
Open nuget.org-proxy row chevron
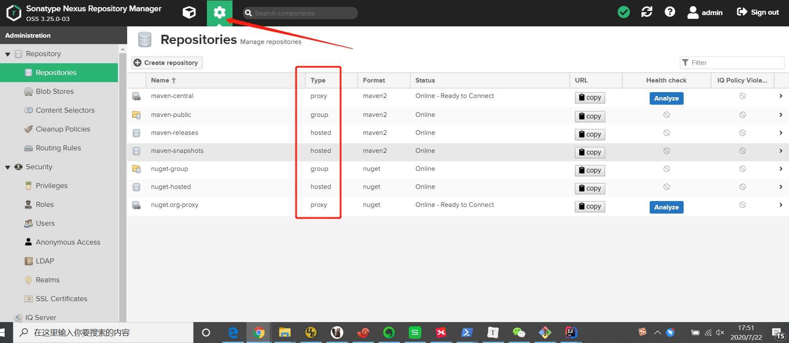(x=781, y=205)
